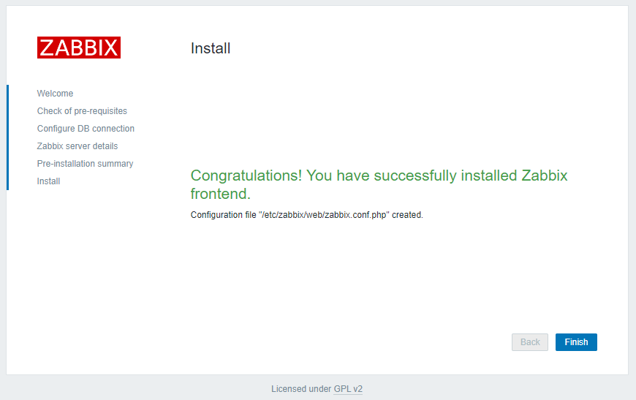Jump to Zabbix server details step
636x400 pixels.
point(77,146)
